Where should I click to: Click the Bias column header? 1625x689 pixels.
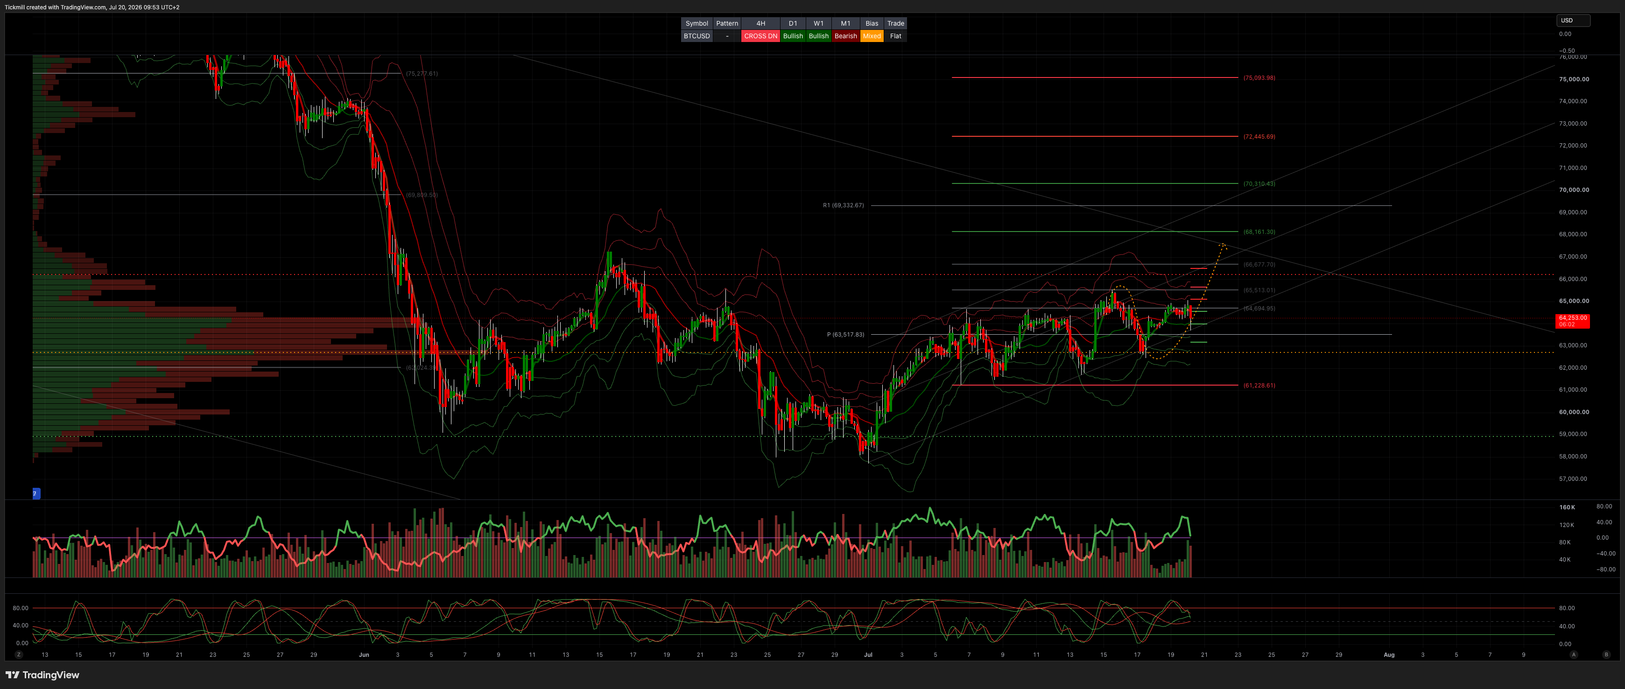[x=872, y=23]
